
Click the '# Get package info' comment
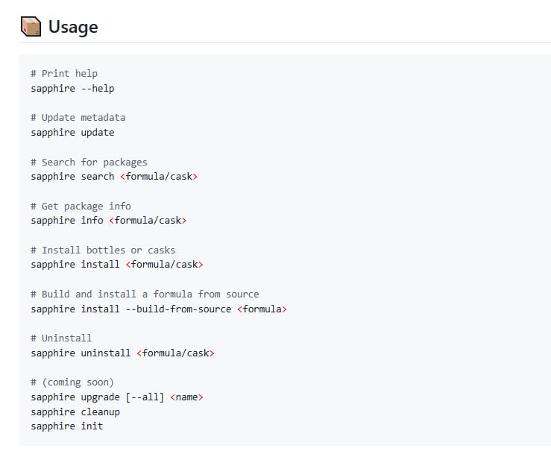tap(81, 206)
